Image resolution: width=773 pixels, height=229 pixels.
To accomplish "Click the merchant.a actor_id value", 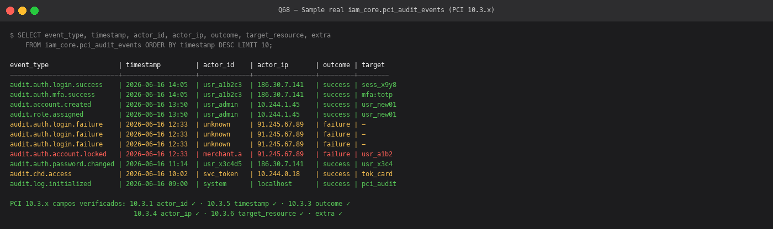I will point(223,154).
